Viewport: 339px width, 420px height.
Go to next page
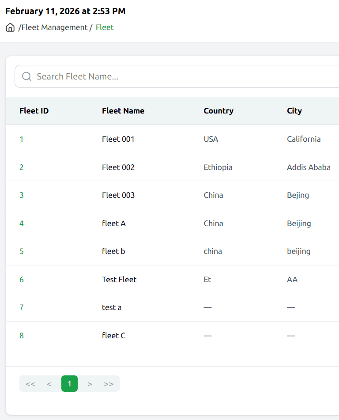(x=90, y=384)
